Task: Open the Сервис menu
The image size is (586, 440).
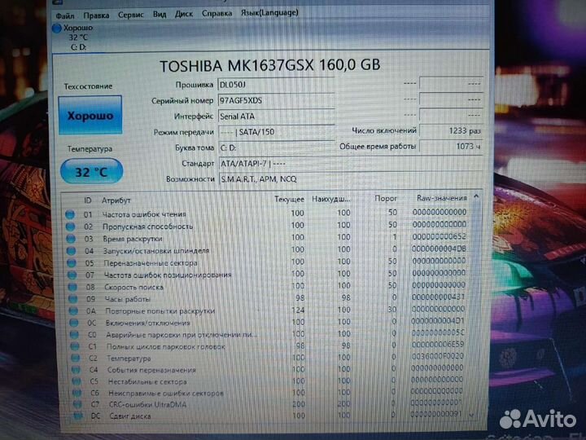Action: [x=131, y=14]
